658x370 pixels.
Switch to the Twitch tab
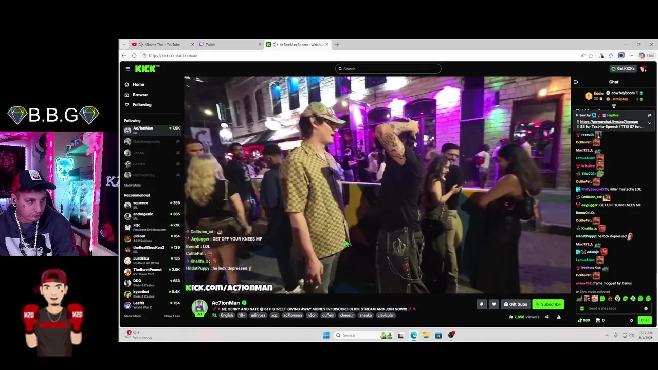(230, 45)
